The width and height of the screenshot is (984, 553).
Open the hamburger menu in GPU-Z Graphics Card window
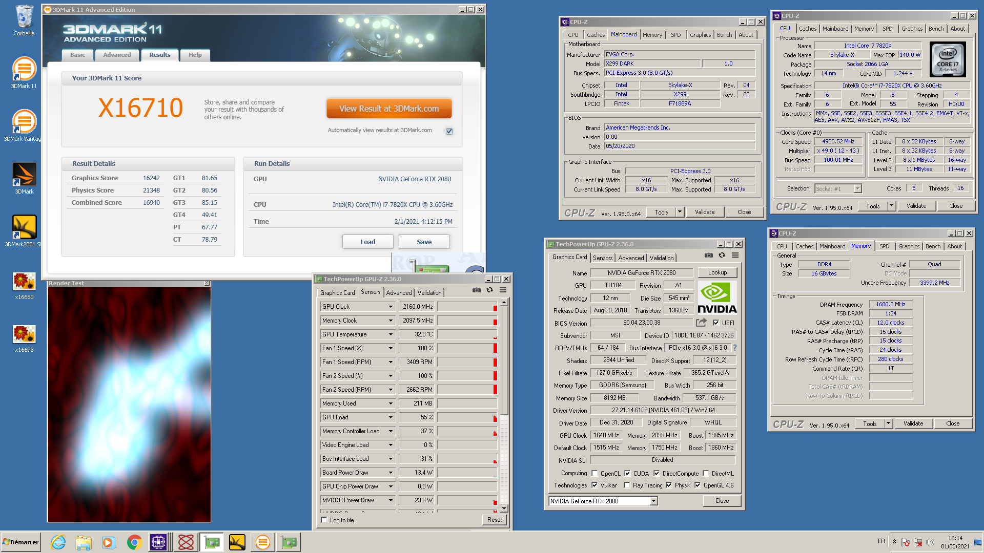click(x=735, y=255)
